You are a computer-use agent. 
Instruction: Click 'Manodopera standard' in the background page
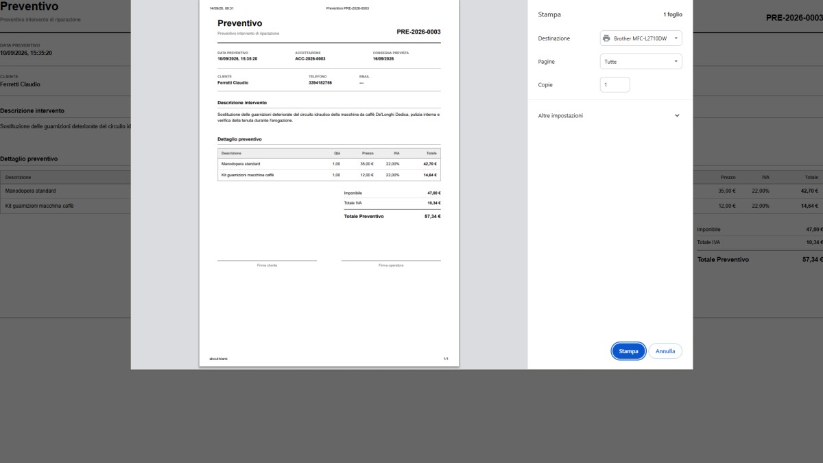[x=30, y=191]
